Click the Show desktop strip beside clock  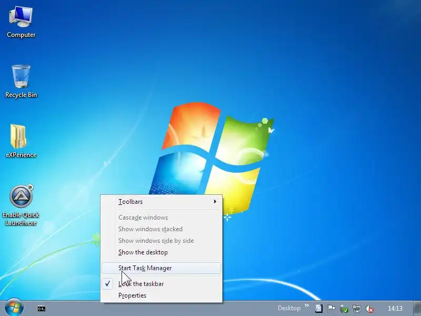click(x=417, y=308)
